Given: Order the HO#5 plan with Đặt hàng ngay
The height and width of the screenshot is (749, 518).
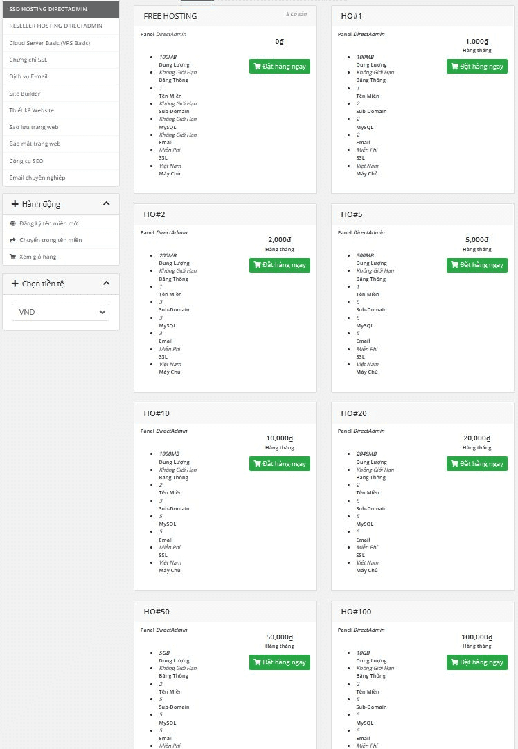Looking at the screenshot, I should pyautogui.click(x=477, y=265).
